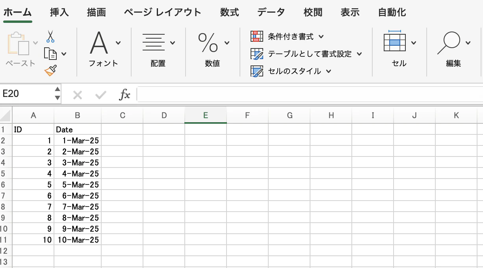Select the Format Painter brush icon

(x=50, y=71)
